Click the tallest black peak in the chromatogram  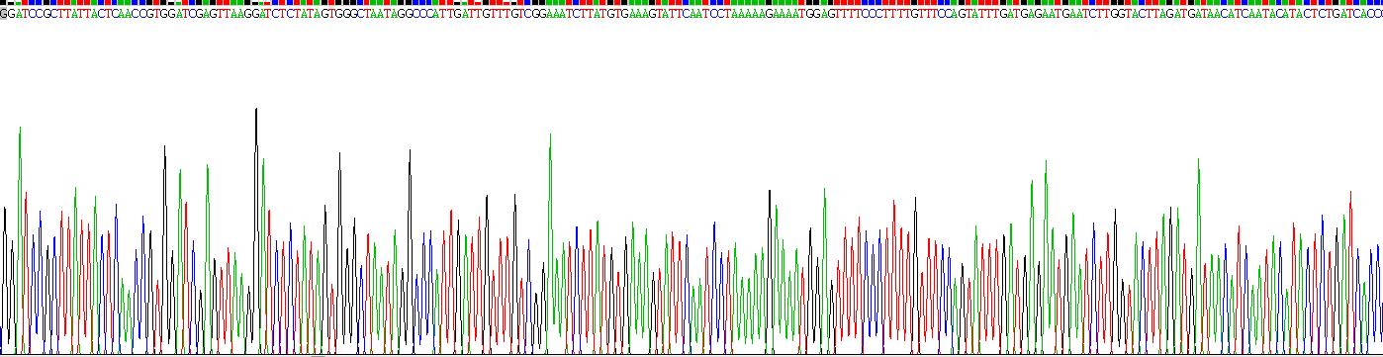click(x=256, y=229)
